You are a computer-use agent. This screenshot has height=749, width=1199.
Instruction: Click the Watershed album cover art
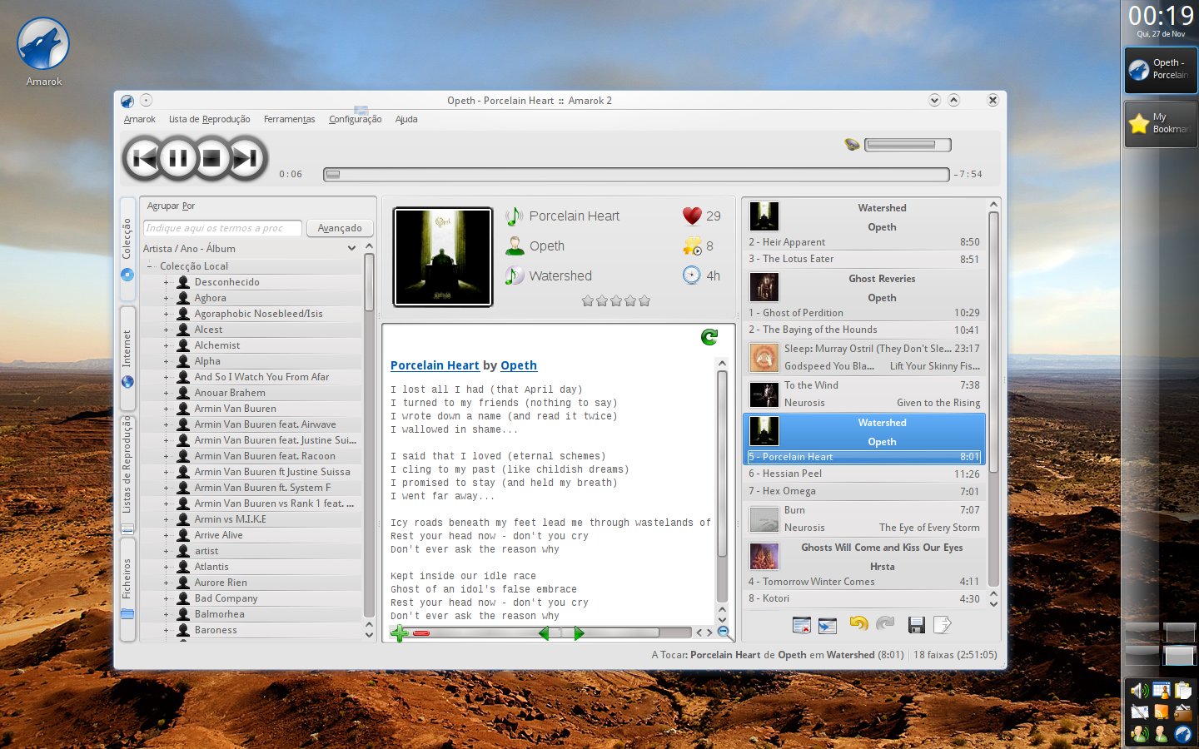point(443,257)
